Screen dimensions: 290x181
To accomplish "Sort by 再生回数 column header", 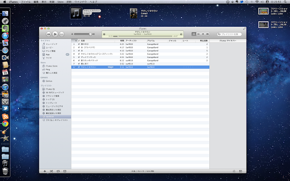I will (203, 41).
